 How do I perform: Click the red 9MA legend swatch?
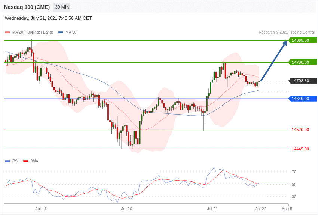click(25, 161)
